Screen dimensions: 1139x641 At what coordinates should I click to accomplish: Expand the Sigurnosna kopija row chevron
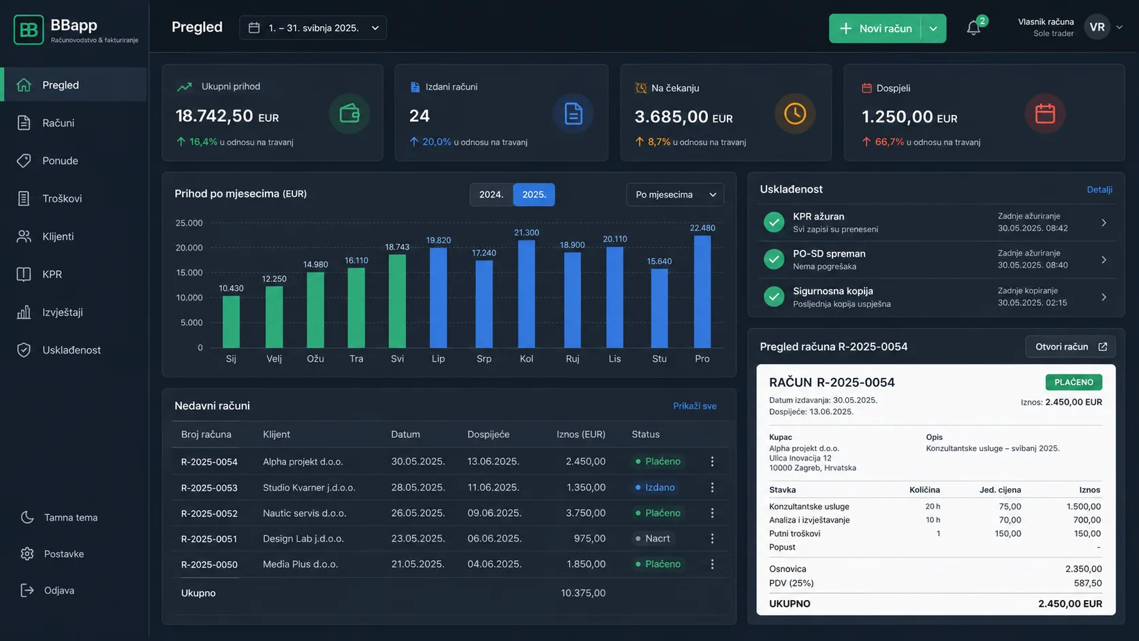[1104, 297]
